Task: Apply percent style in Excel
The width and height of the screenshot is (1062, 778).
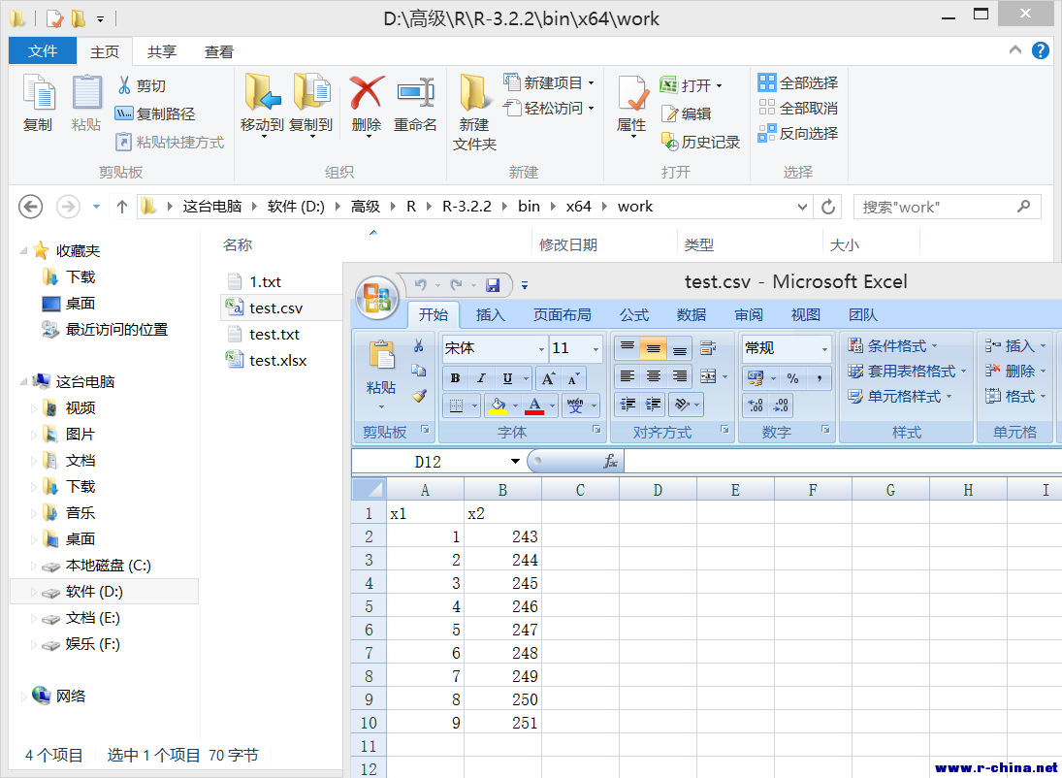Action: [792, 378]
